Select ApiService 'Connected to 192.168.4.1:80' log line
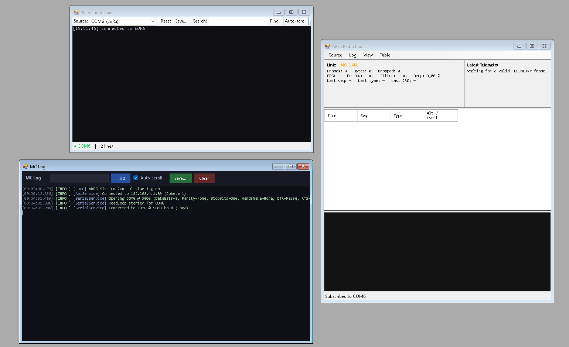This screenshot has width=569, height=347. 104,193
